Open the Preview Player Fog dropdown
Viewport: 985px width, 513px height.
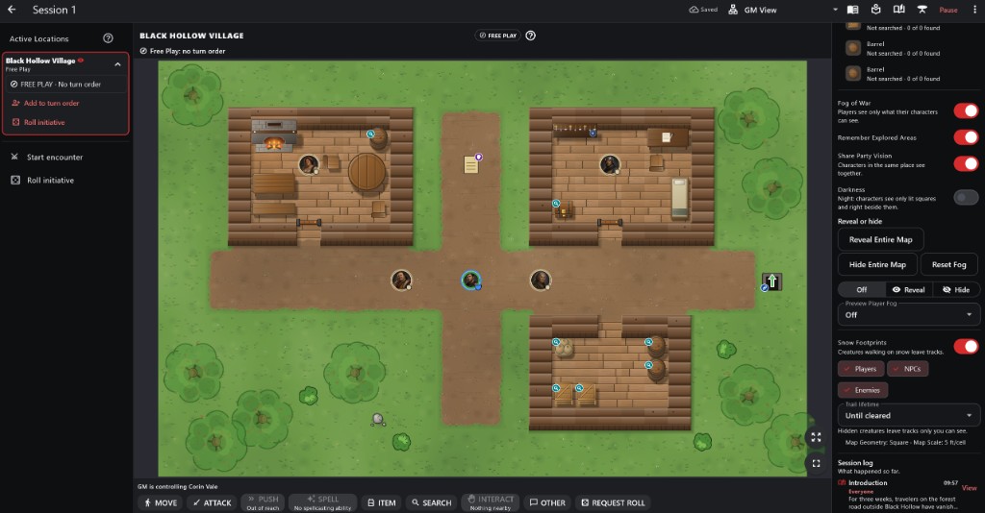pos(908,315)
